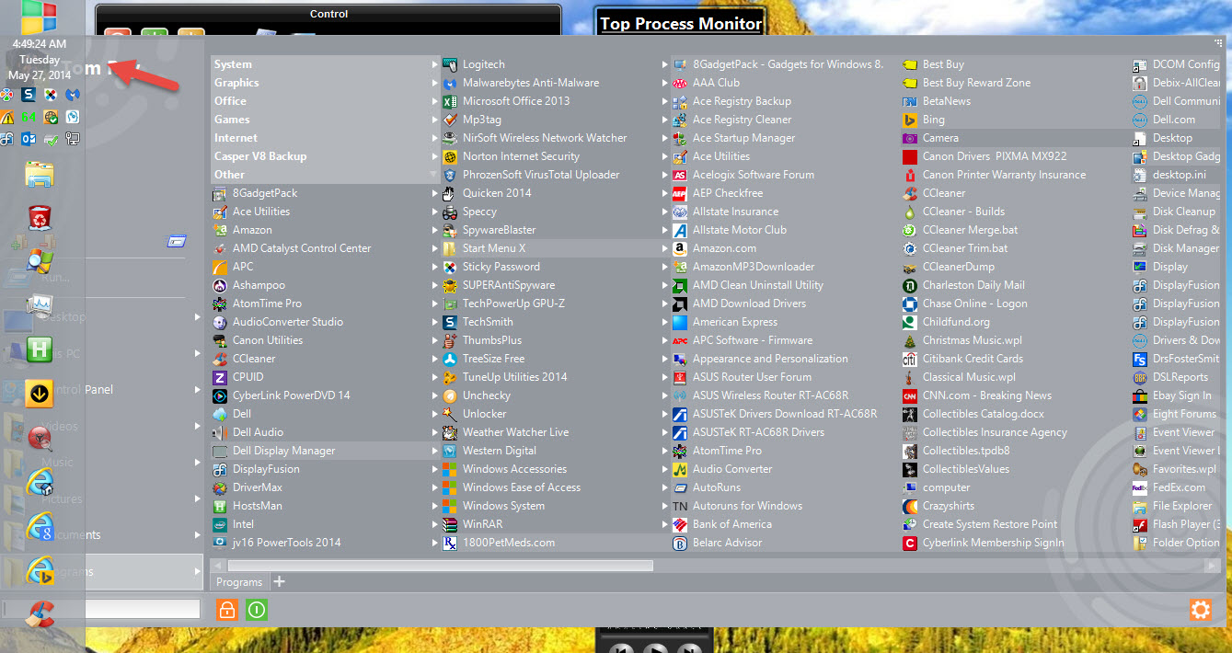
Task: Launch Speccy from the programs list
Action: click(x=479, y=212)
